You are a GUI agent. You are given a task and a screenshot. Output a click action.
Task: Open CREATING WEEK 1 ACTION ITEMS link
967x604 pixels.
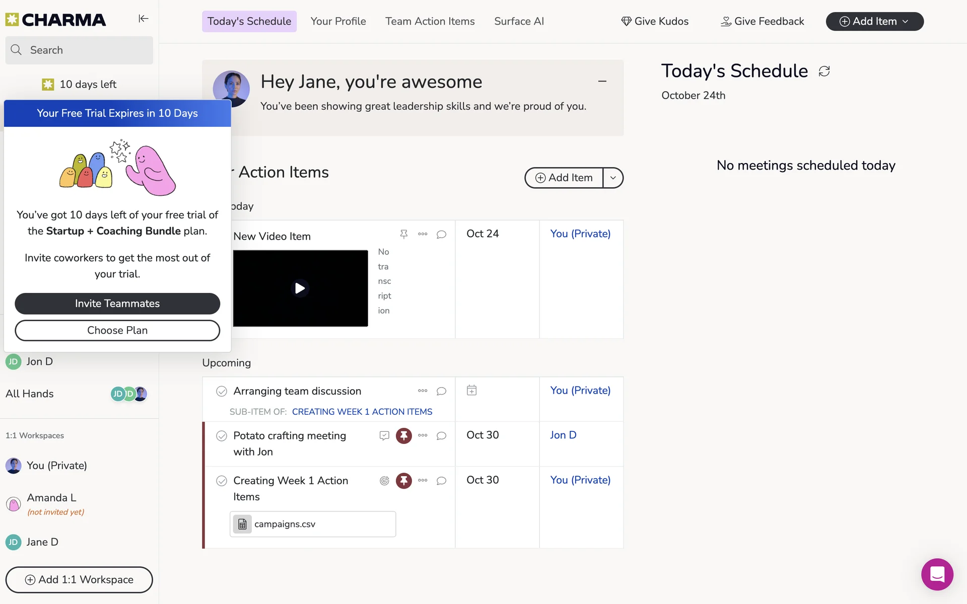[x=362, y=412]
